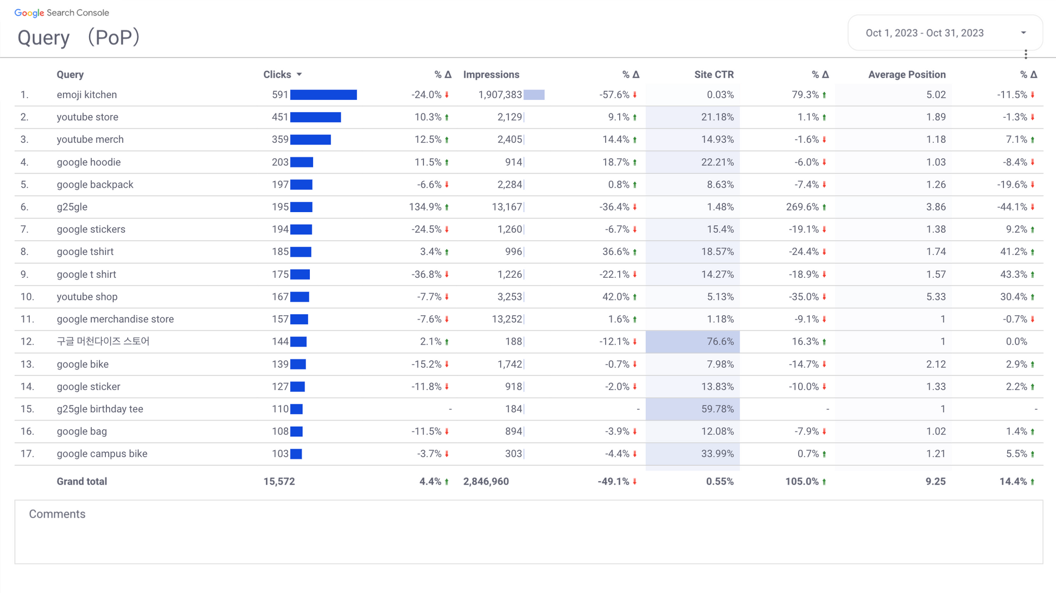The image size is (1056, 593).
Task: Click the emoji kitchen impressions light bar
Action: tap(534, 95)
